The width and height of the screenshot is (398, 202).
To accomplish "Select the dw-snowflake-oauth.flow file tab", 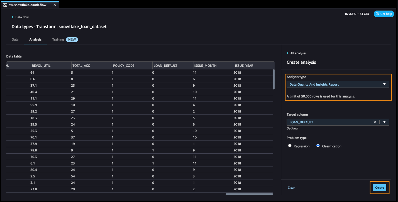I will [x=30, y=5].
